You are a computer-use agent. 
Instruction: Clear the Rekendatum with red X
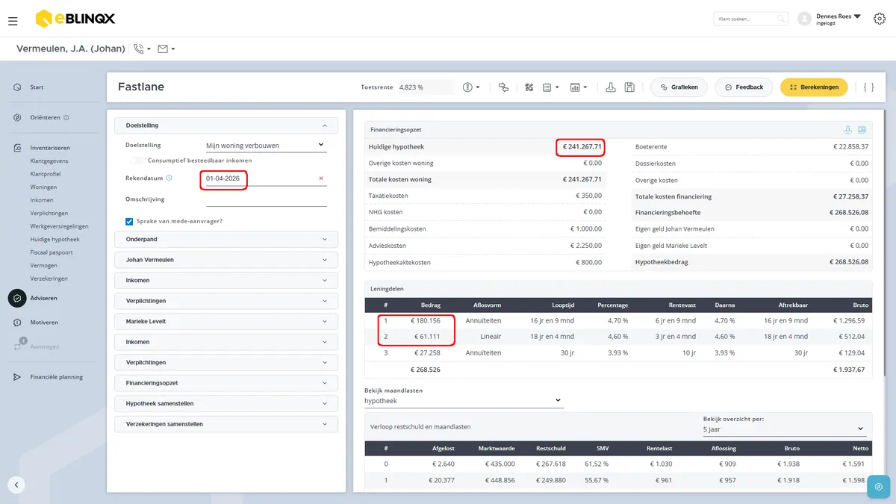pyautogui.click(x=321, y=178)
